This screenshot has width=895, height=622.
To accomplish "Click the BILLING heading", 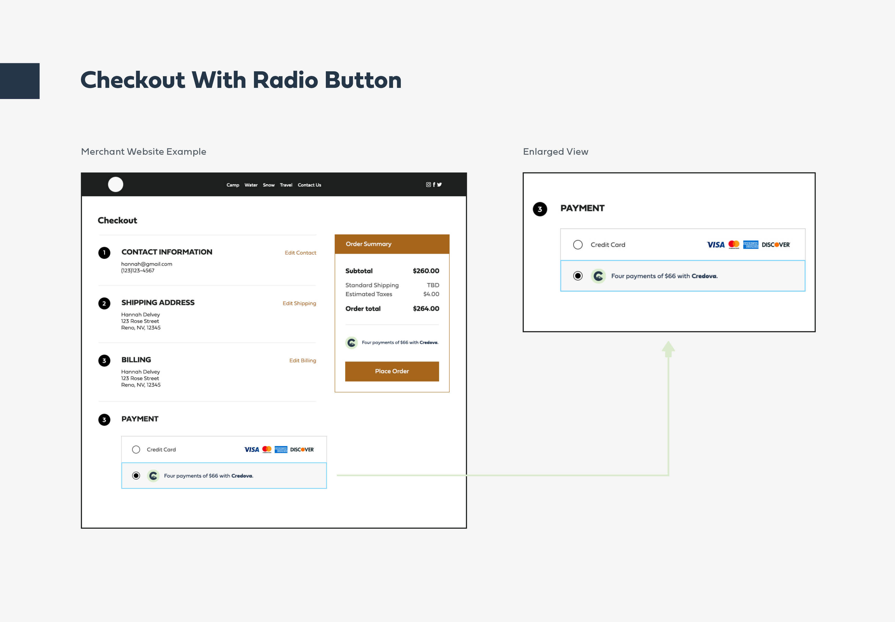I will [136, 360].
